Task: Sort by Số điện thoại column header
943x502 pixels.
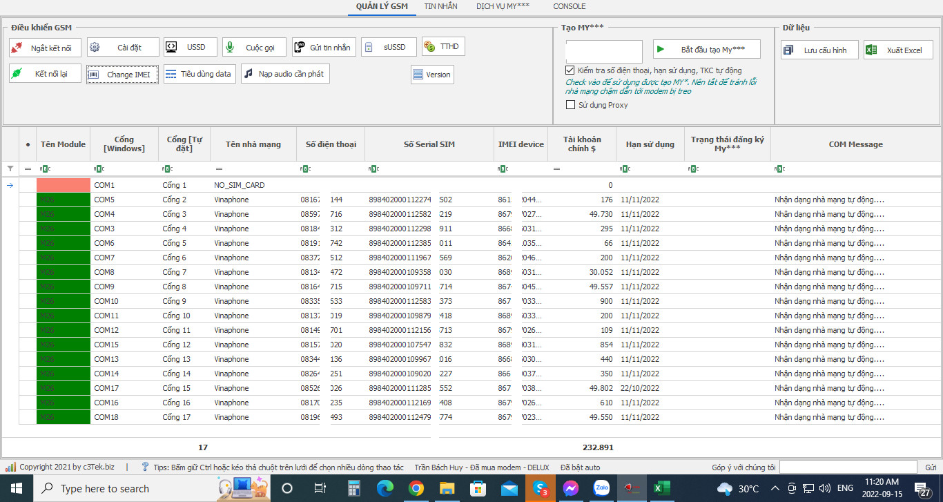Action: tap(331, 144)
